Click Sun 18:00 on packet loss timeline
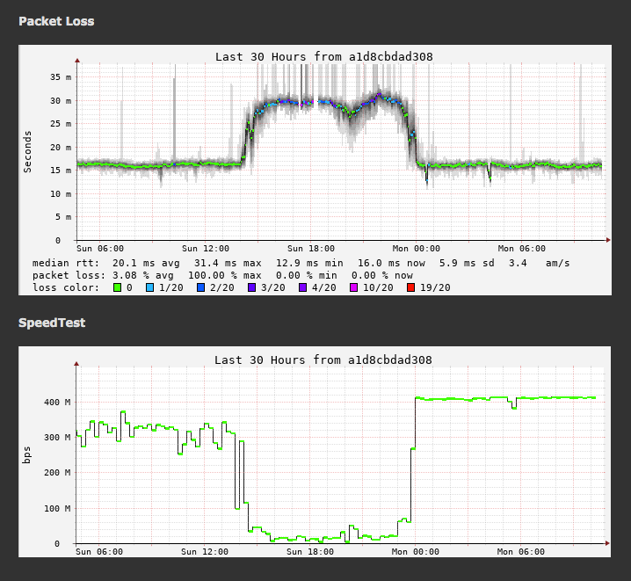The height and width of the screenshot is (581, 631). click(310, 249)
